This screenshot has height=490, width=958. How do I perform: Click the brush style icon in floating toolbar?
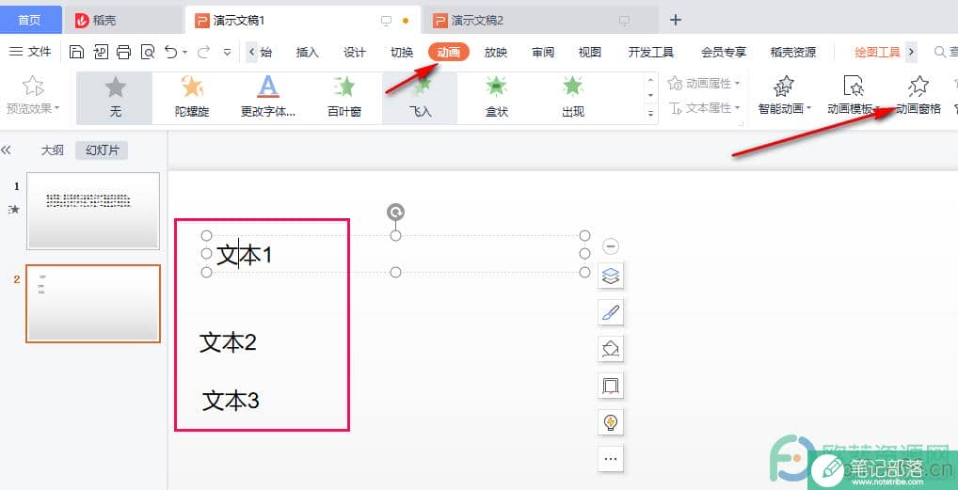pos(611,313)
